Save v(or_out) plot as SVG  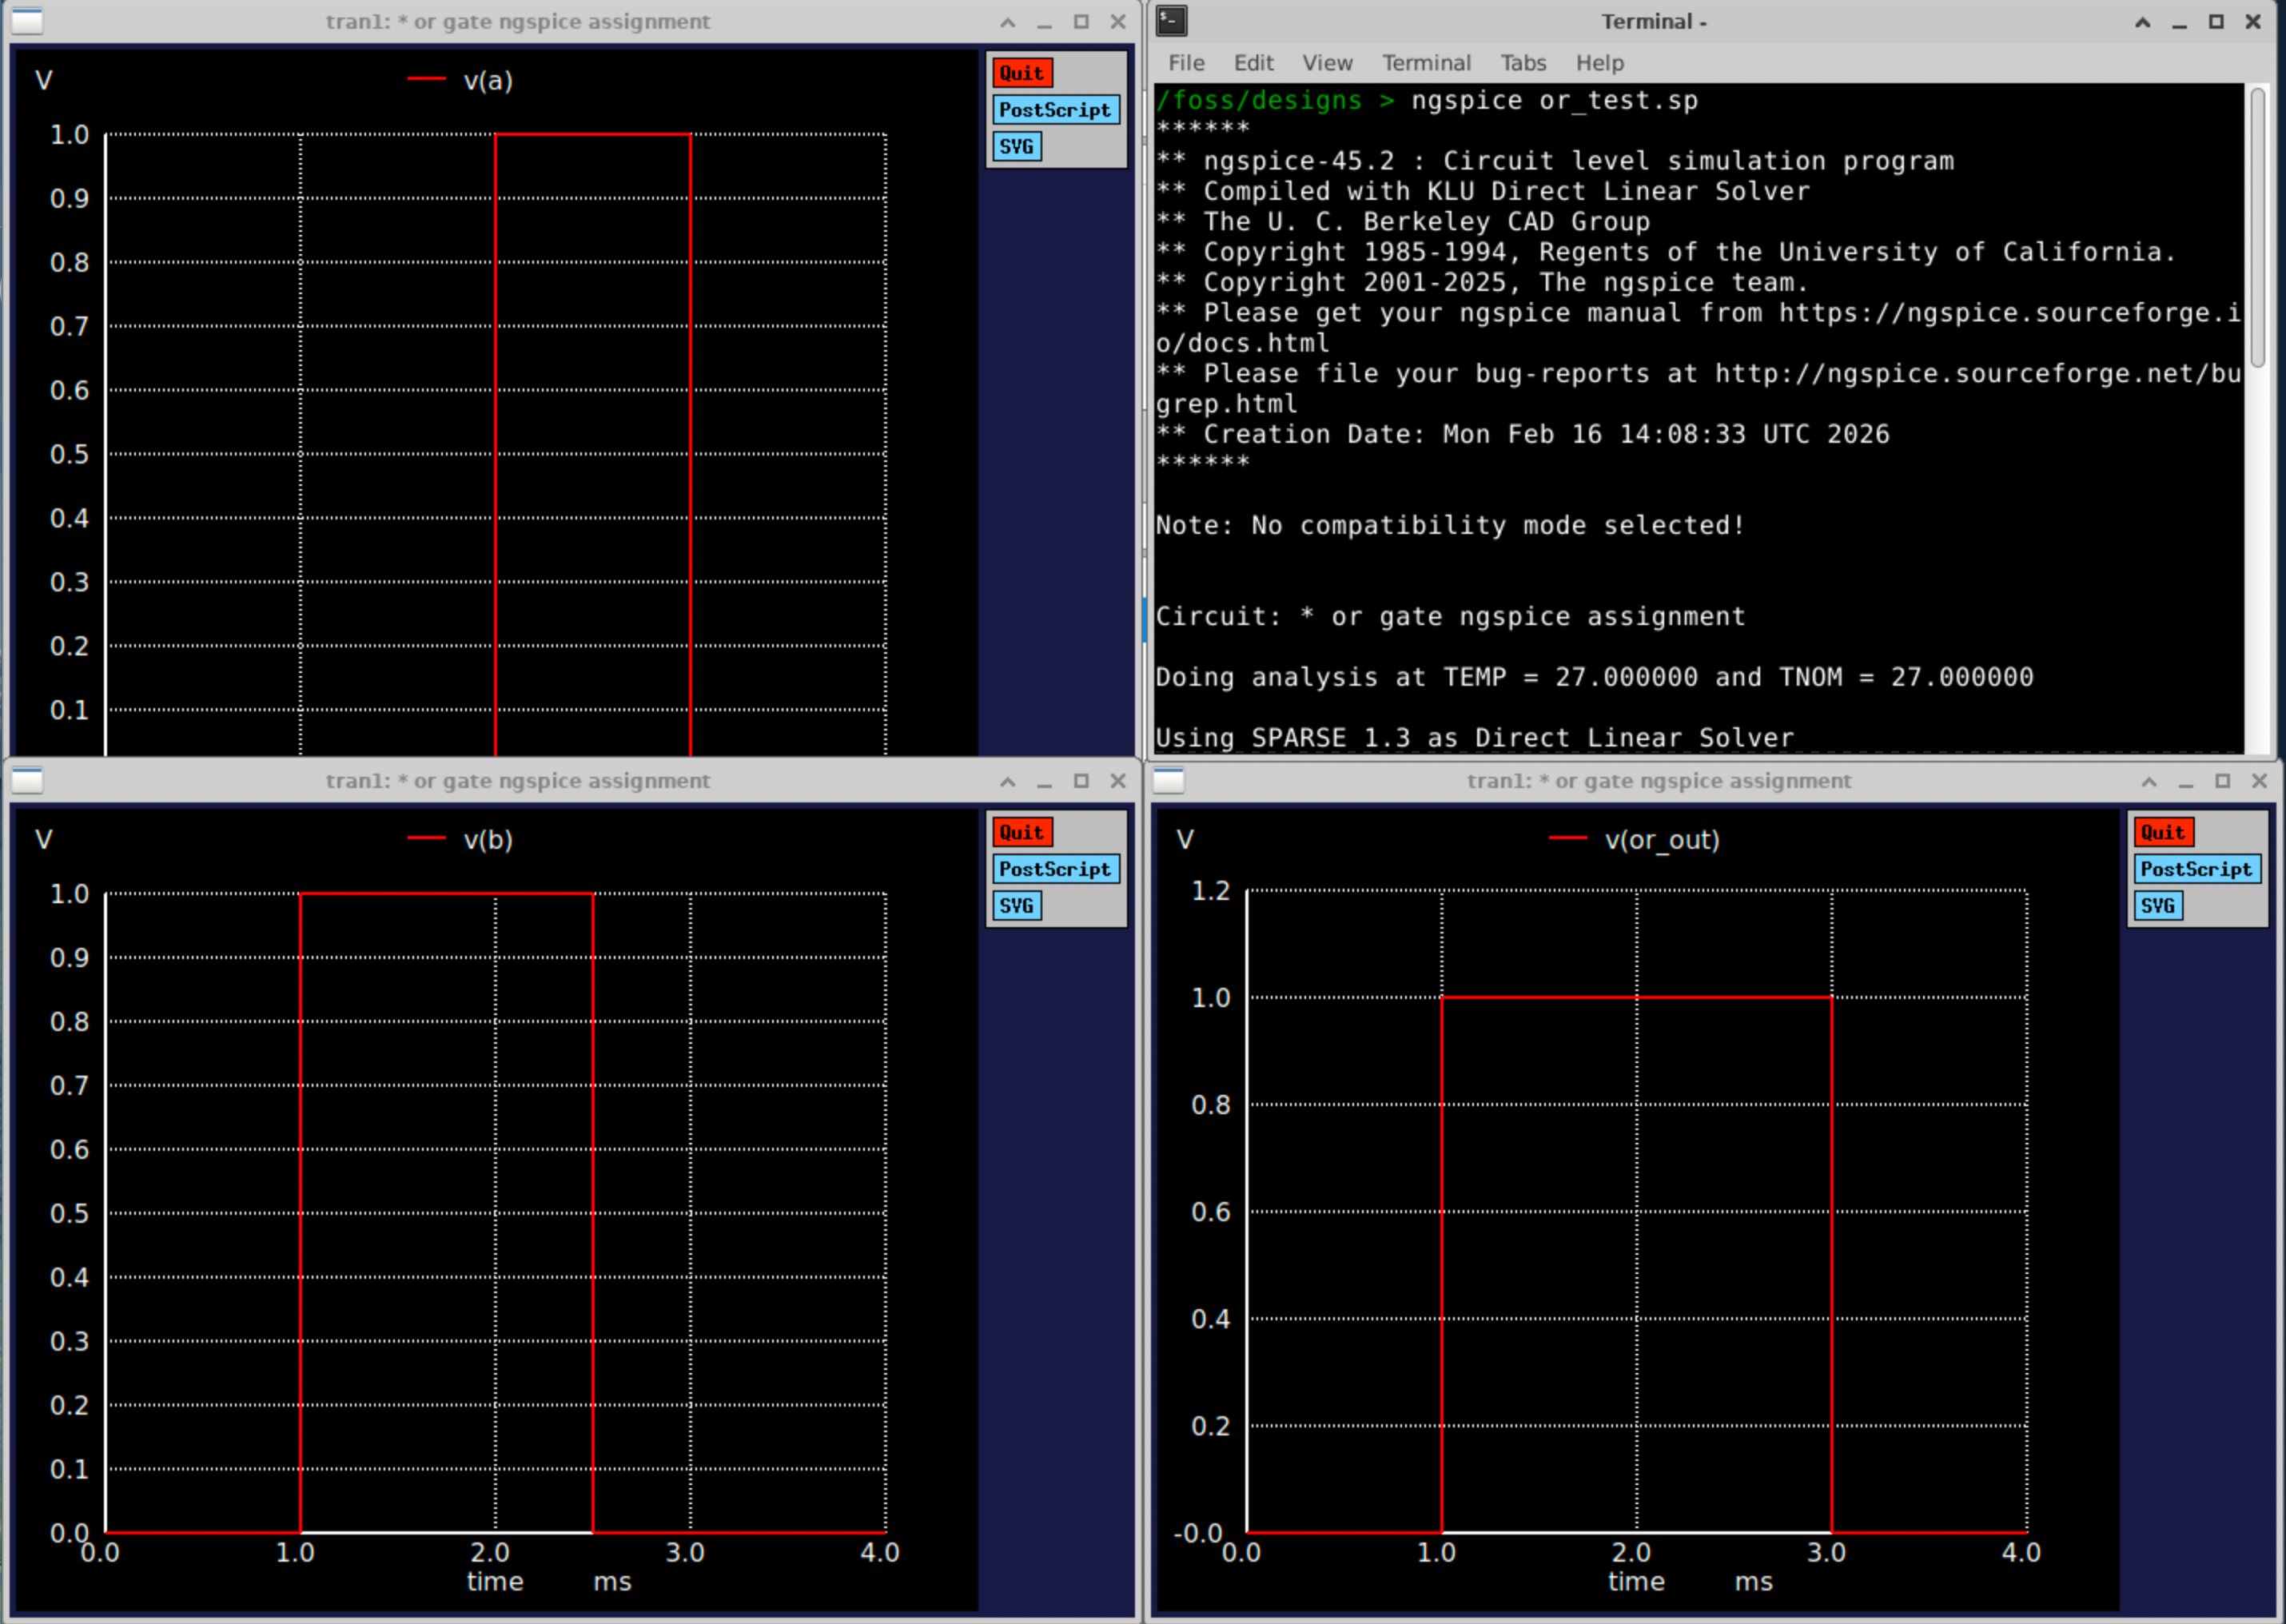pos(2157,906)
